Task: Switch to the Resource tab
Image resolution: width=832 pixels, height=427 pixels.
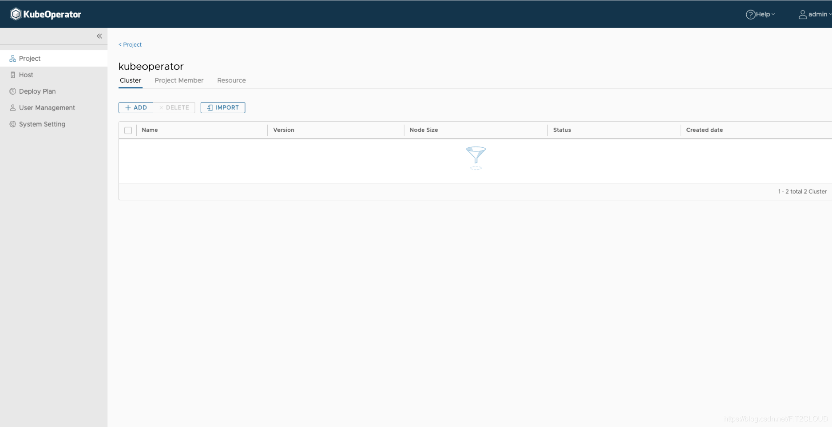Action: (231, 80)
